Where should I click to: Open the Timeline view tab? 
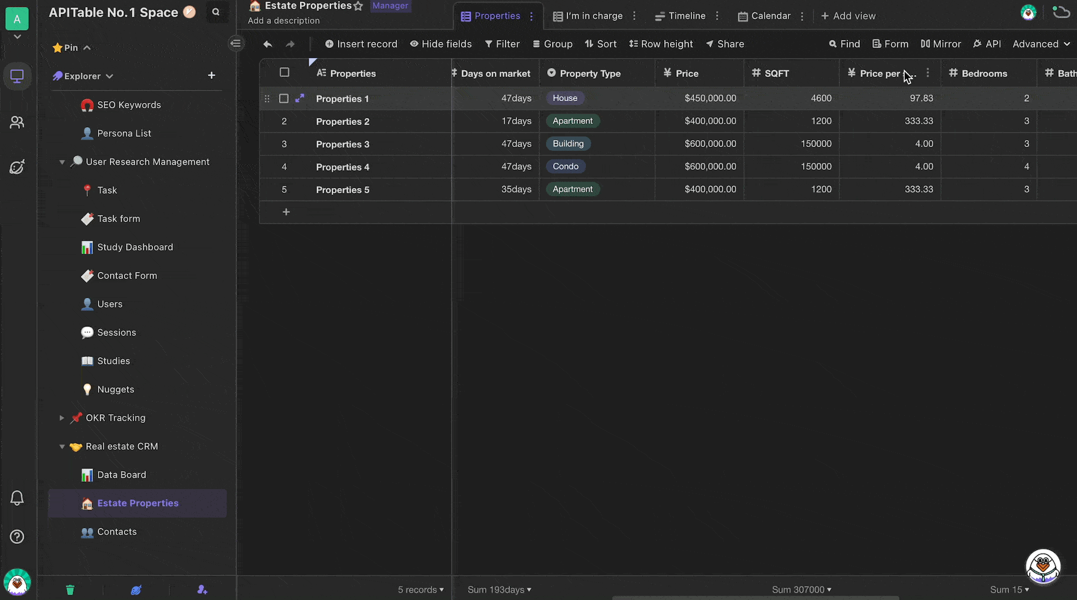(x=680, y=16)
